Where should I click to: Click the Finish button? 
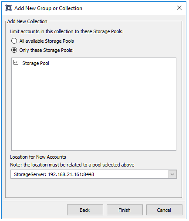click(x=125, y=210)
